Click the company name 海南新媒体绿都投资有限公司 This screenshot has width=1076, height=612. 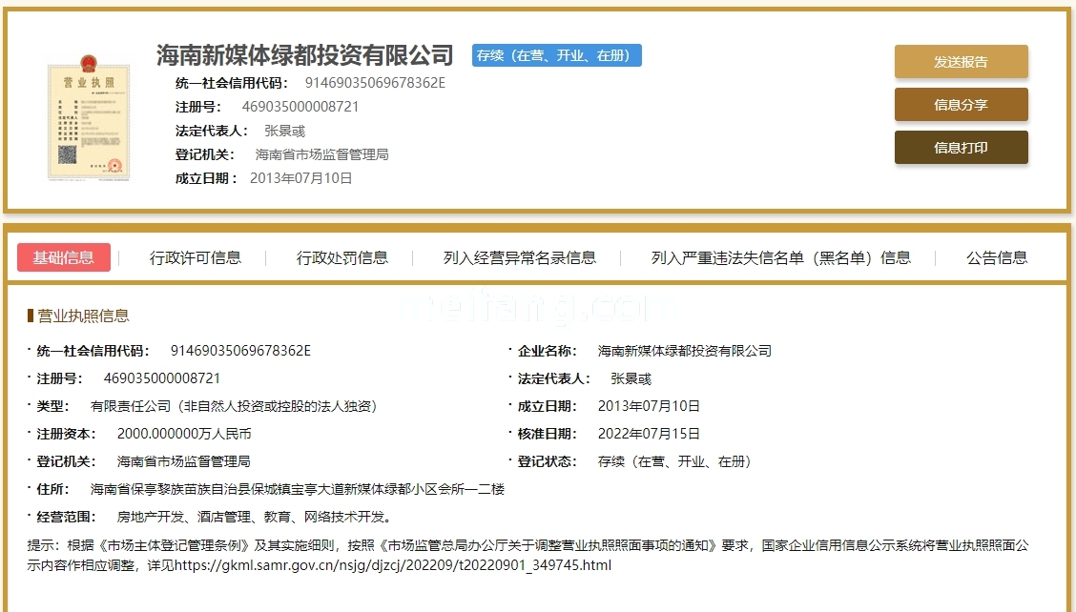305,54
